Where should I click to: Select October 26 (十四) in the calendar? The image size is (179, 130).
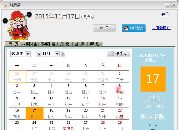(17, 77)
